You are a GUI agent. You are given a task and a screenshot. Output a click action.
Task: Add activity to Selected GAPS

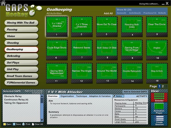coord(135,92)
